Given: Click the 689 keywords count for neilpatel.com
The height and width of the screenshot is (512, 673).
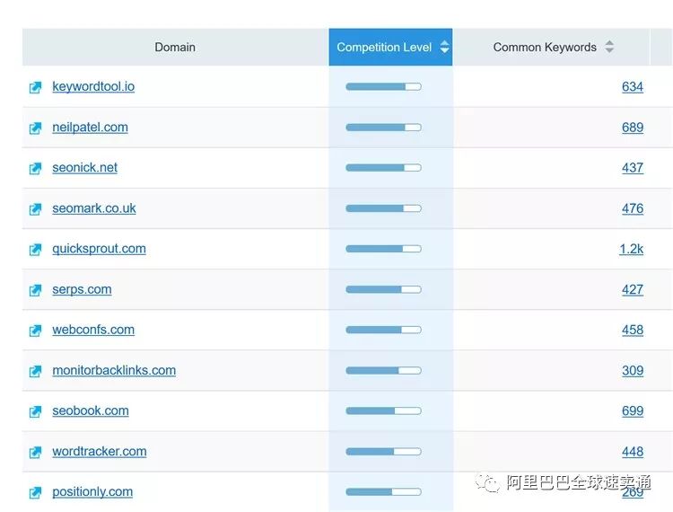Looking at the screenshot, I should pyautogui.click(x=632, y=128).
